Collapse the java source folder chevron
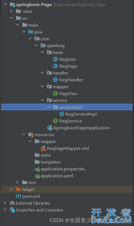Image resolution: width=134 pixels, height=226 pixels. coord(24,32)
